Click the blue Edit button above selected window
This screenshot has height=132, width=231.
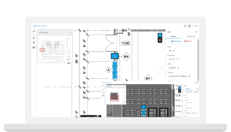[115, 56]
